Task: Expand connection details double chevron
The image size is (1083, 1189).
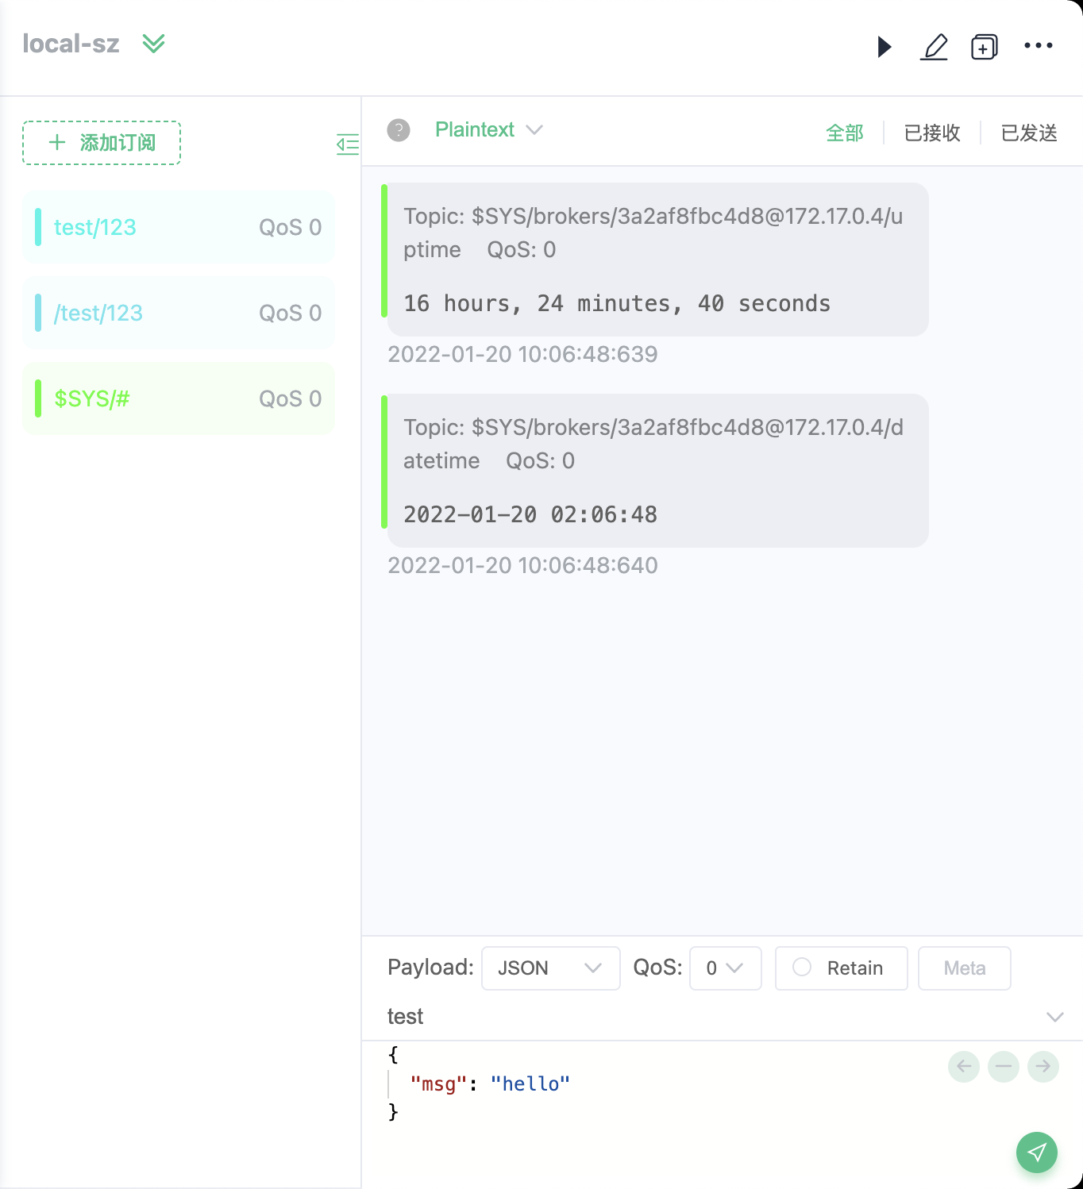Action: (x=153, y=43)
